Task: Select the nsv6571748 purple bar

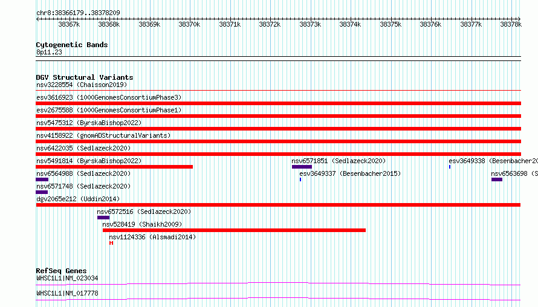Action: coord(42,192)
